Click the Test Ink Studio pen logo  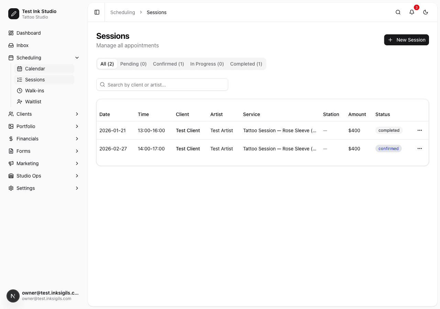(13, 14)
